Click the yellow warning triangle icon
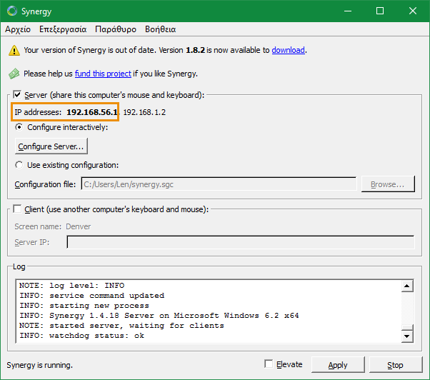 pyautogui.click(x=14, y=51)
